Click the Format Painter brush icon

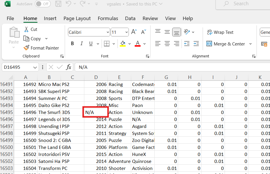click(27, 48)
